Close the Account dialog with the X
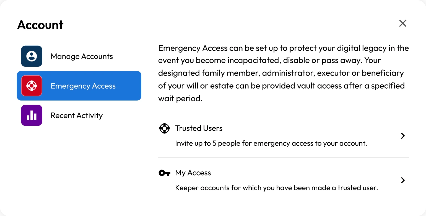 [x=403, y=23]
